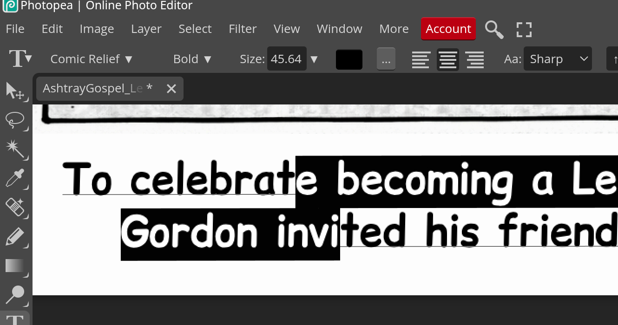618x325 pixels.
Task: Open the Bold font style dropdown
Action: [x=192, y=59]
